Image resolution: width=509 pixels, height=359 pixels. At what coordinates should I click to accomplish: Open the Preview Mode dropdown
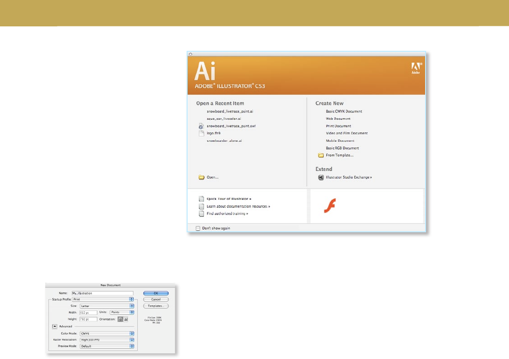107,346
